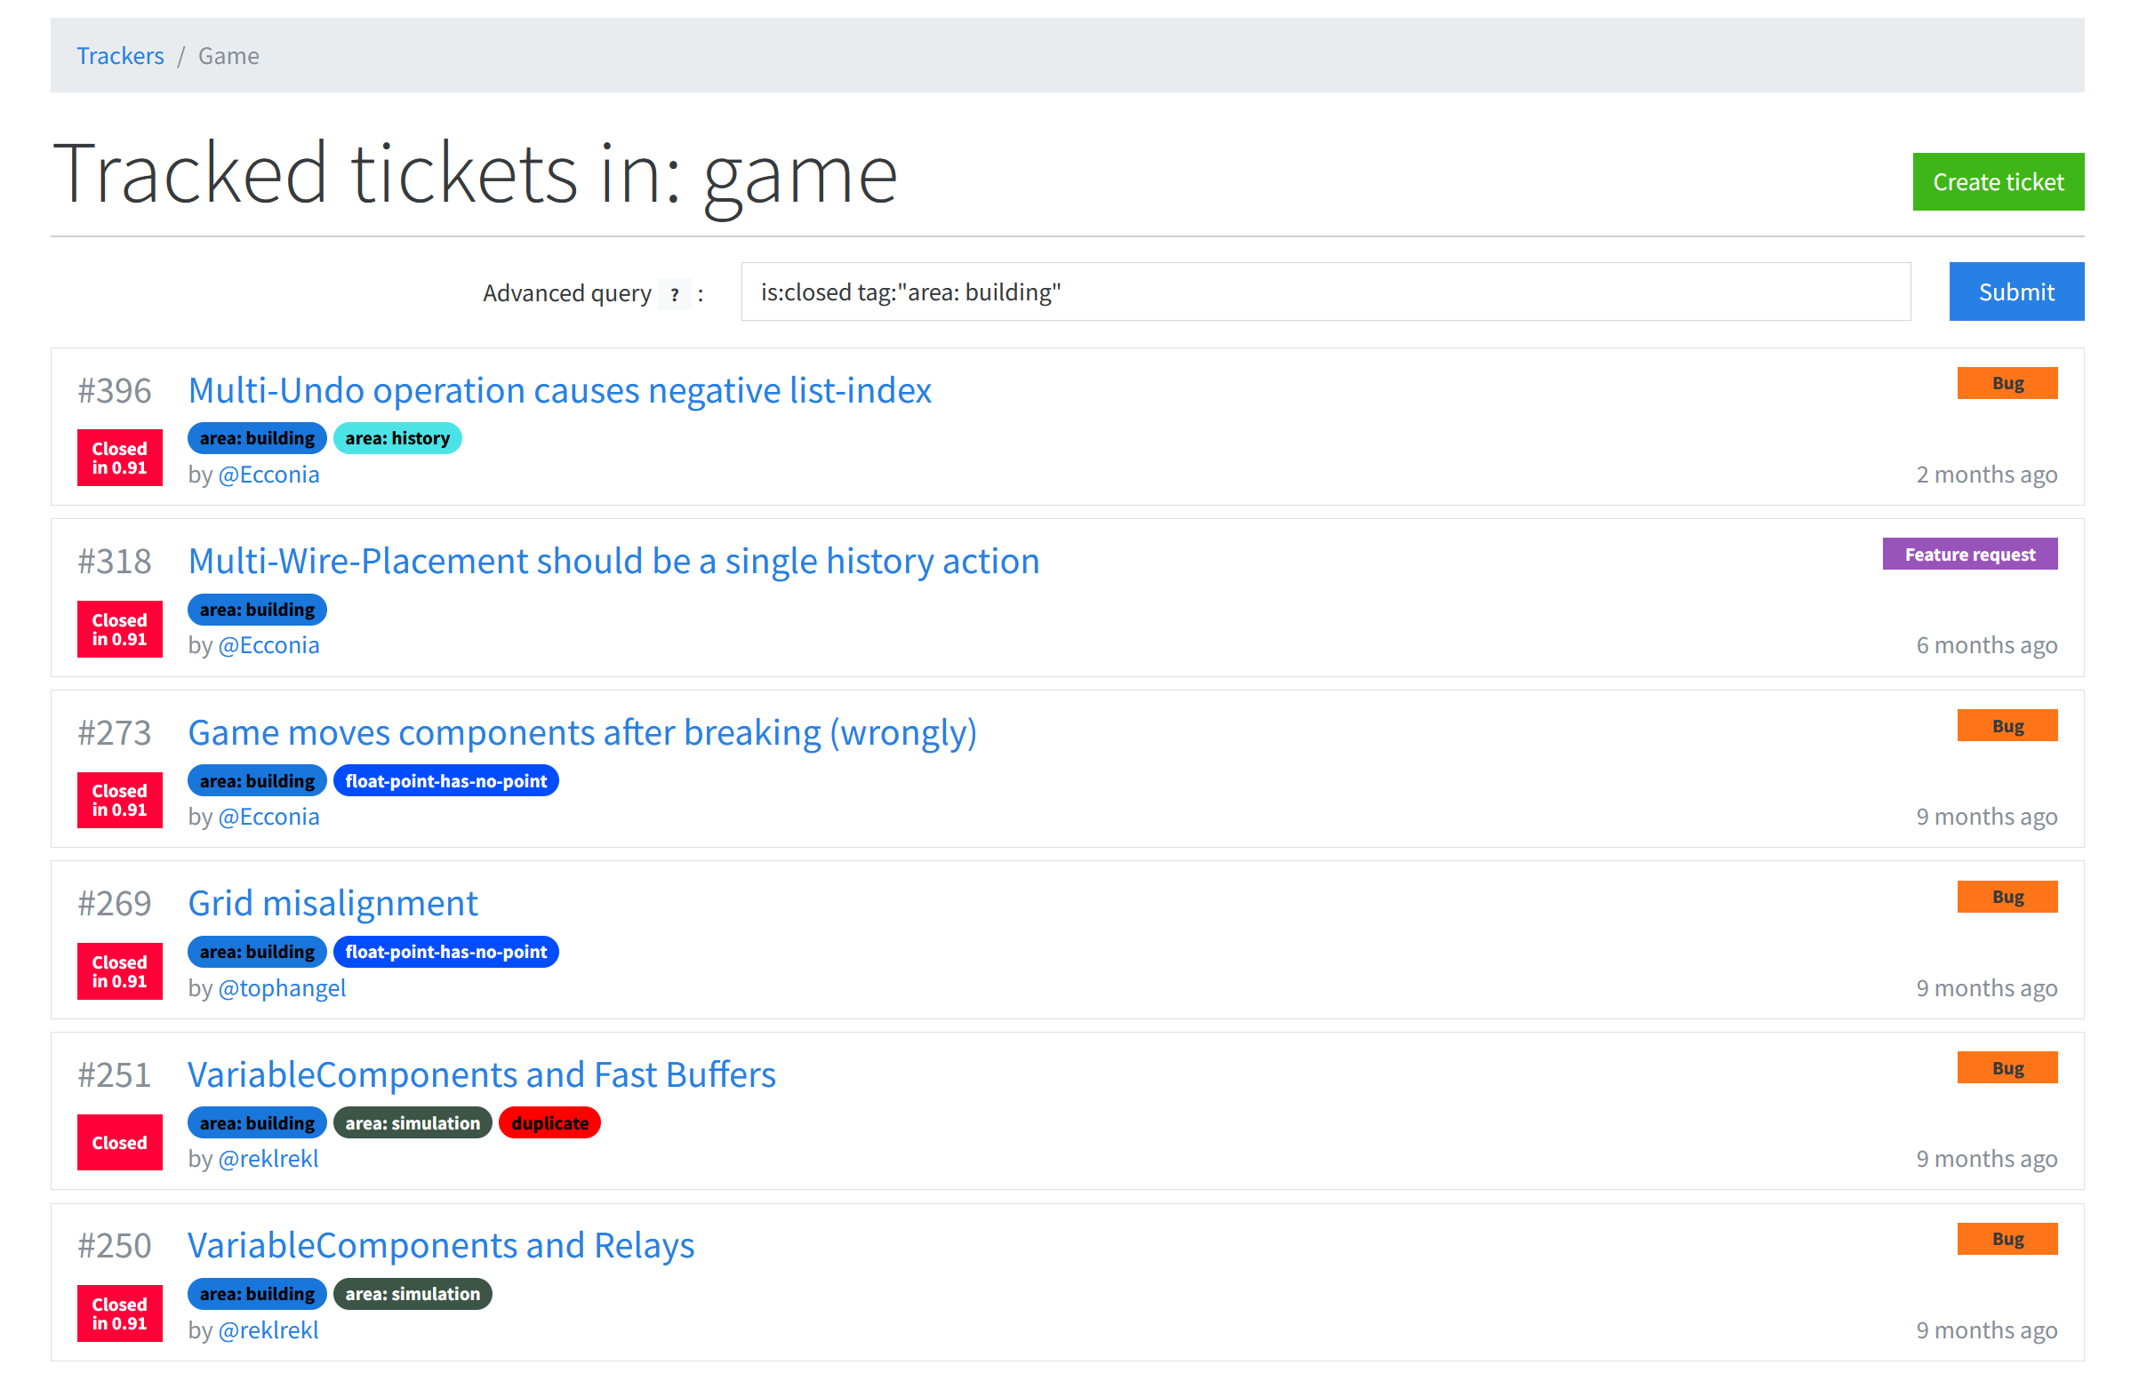2147x1373 pixels.
Task: Visit @reklrekl profile on ticket #250
Action: tap(268, 1330)
